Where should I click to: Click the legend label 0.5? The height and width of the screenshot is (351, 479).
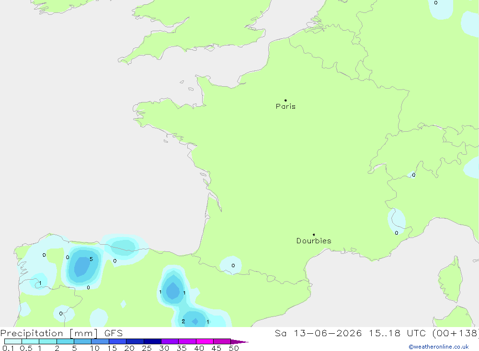pos(26,348)
